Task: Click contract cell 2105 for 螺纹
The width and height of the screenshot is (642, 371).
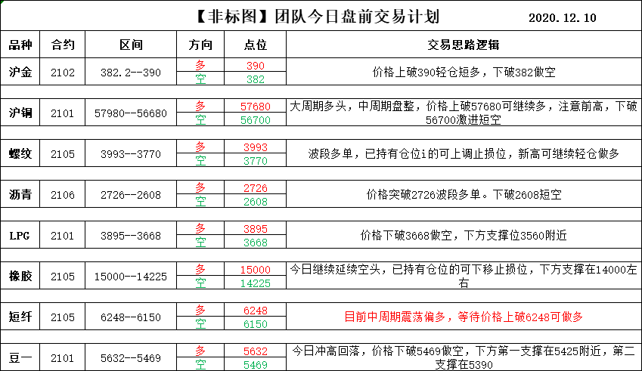Action: [x=63, y=153]
